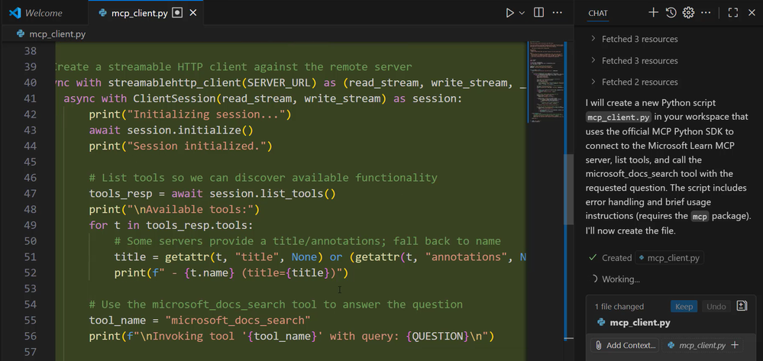Click session.initialize() on line 43
Image resolution: width=763 pixels, height=361 pixels.
tap(190, 131)
